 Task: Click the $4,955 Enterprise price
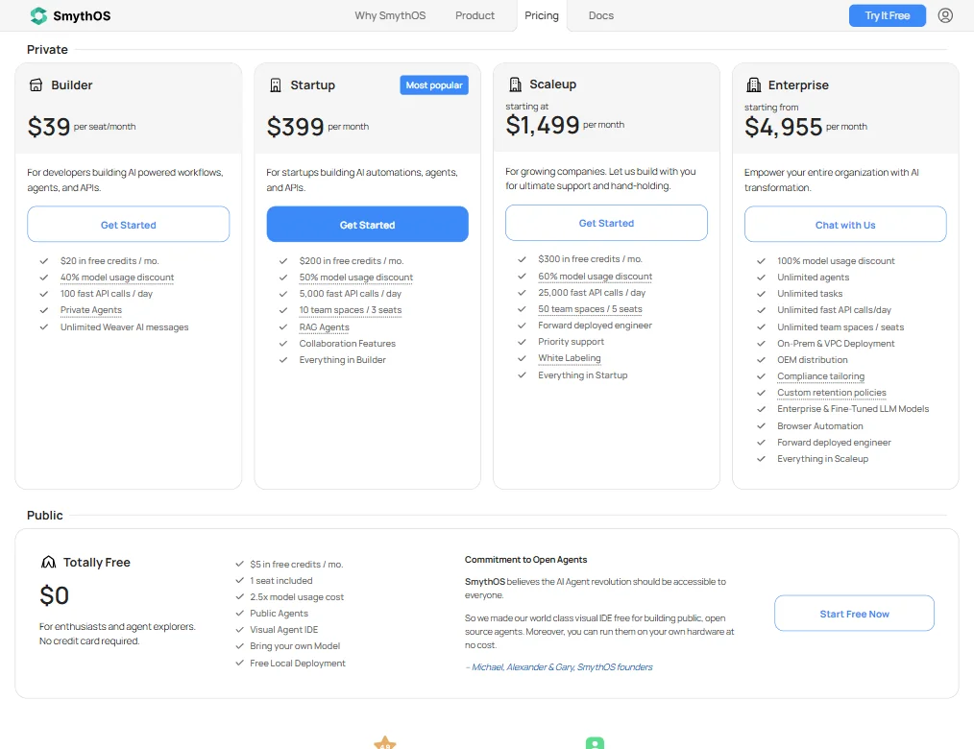(783, 127)
